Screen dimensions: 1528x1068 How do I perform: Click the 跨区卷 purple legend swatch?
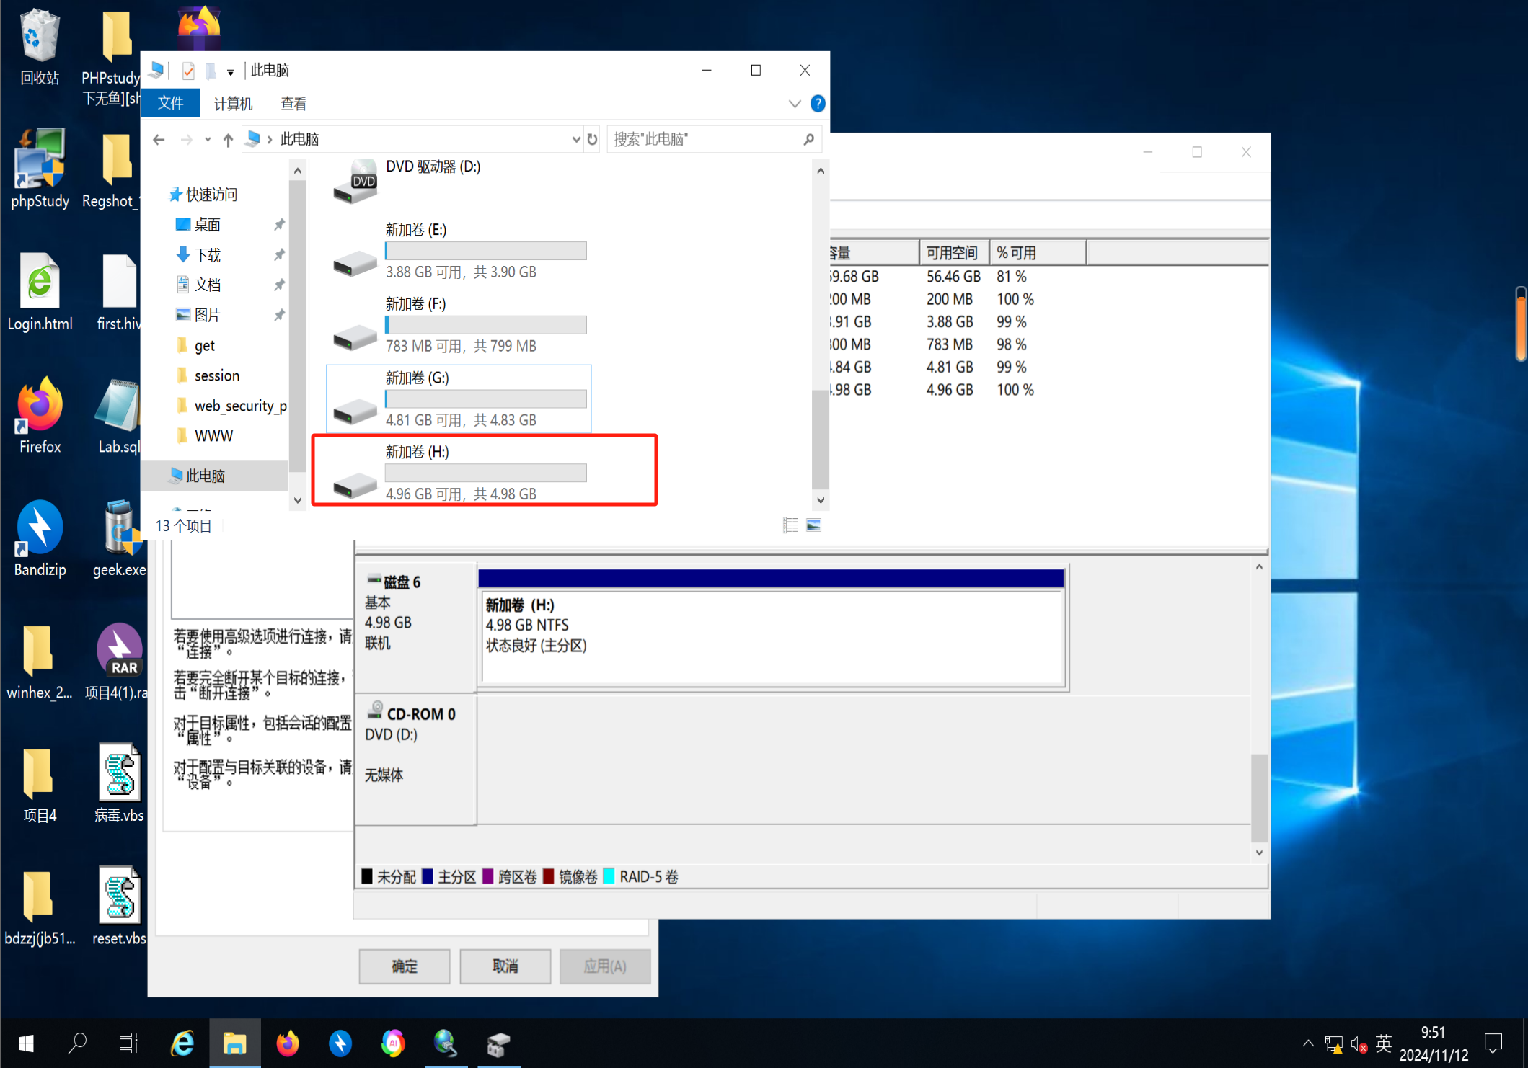487,876
